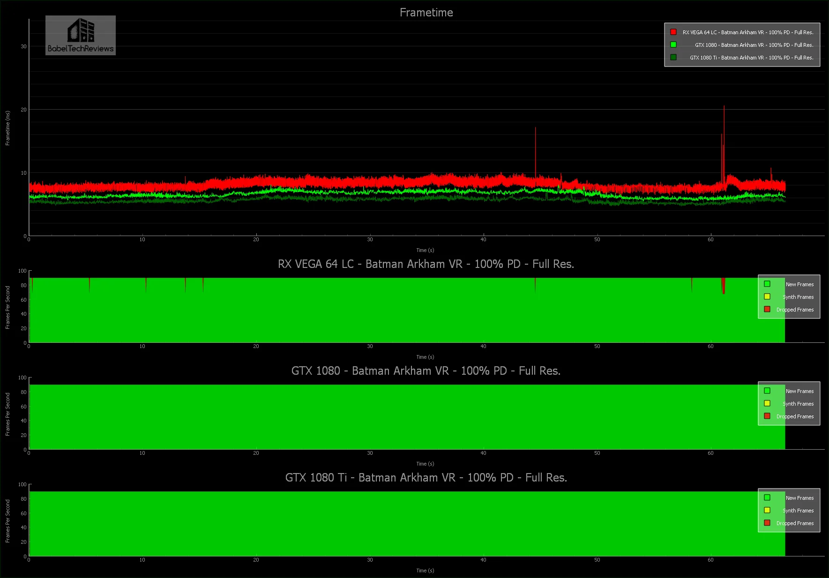Click New Frames swatch in GTX 1080 chart legend
The height and width of the screenshot is (578, 829).
pyautogui.click(x=767, y=391)
